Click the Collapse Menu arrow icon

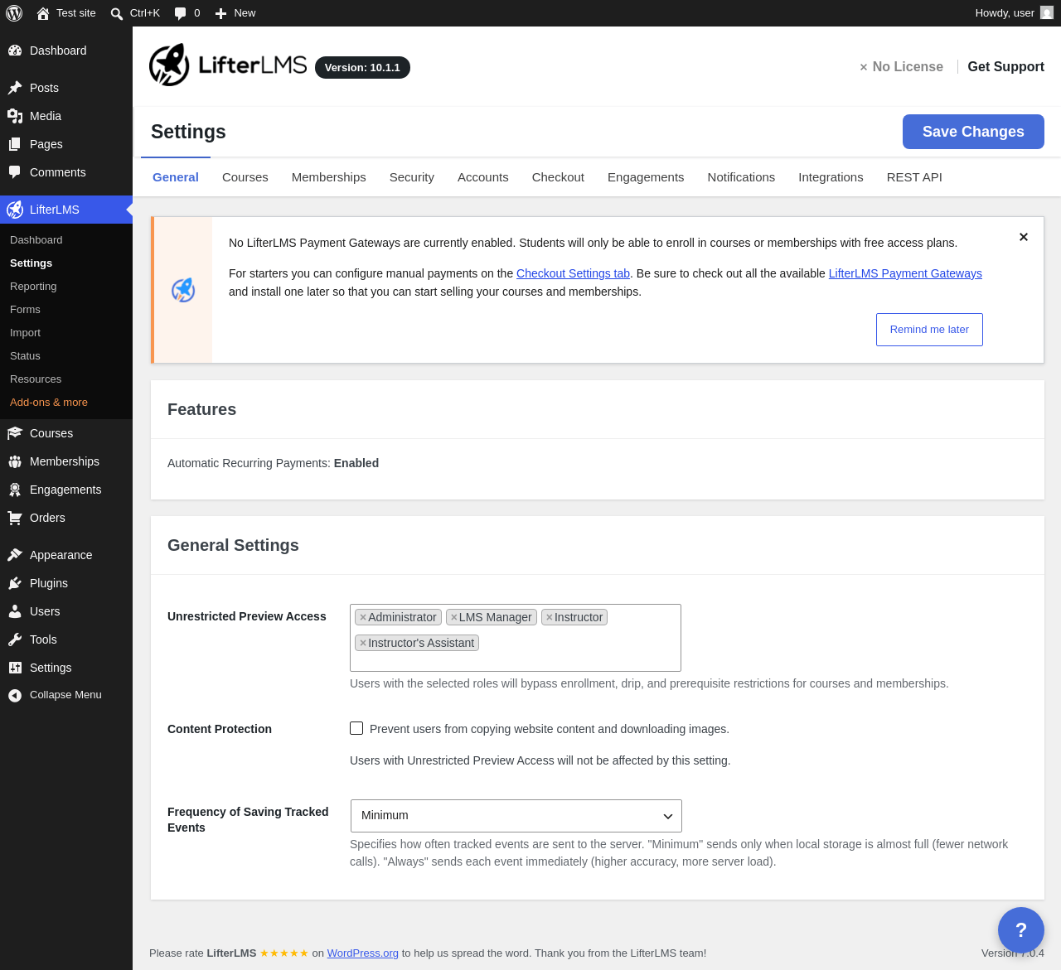[15, 695]
